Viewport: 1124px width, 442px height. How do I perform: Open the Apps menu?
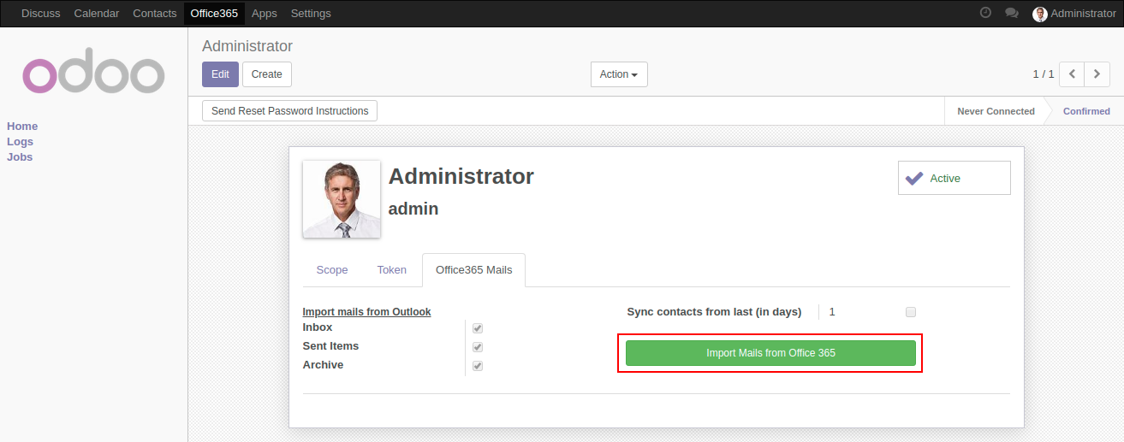(265, 14)
